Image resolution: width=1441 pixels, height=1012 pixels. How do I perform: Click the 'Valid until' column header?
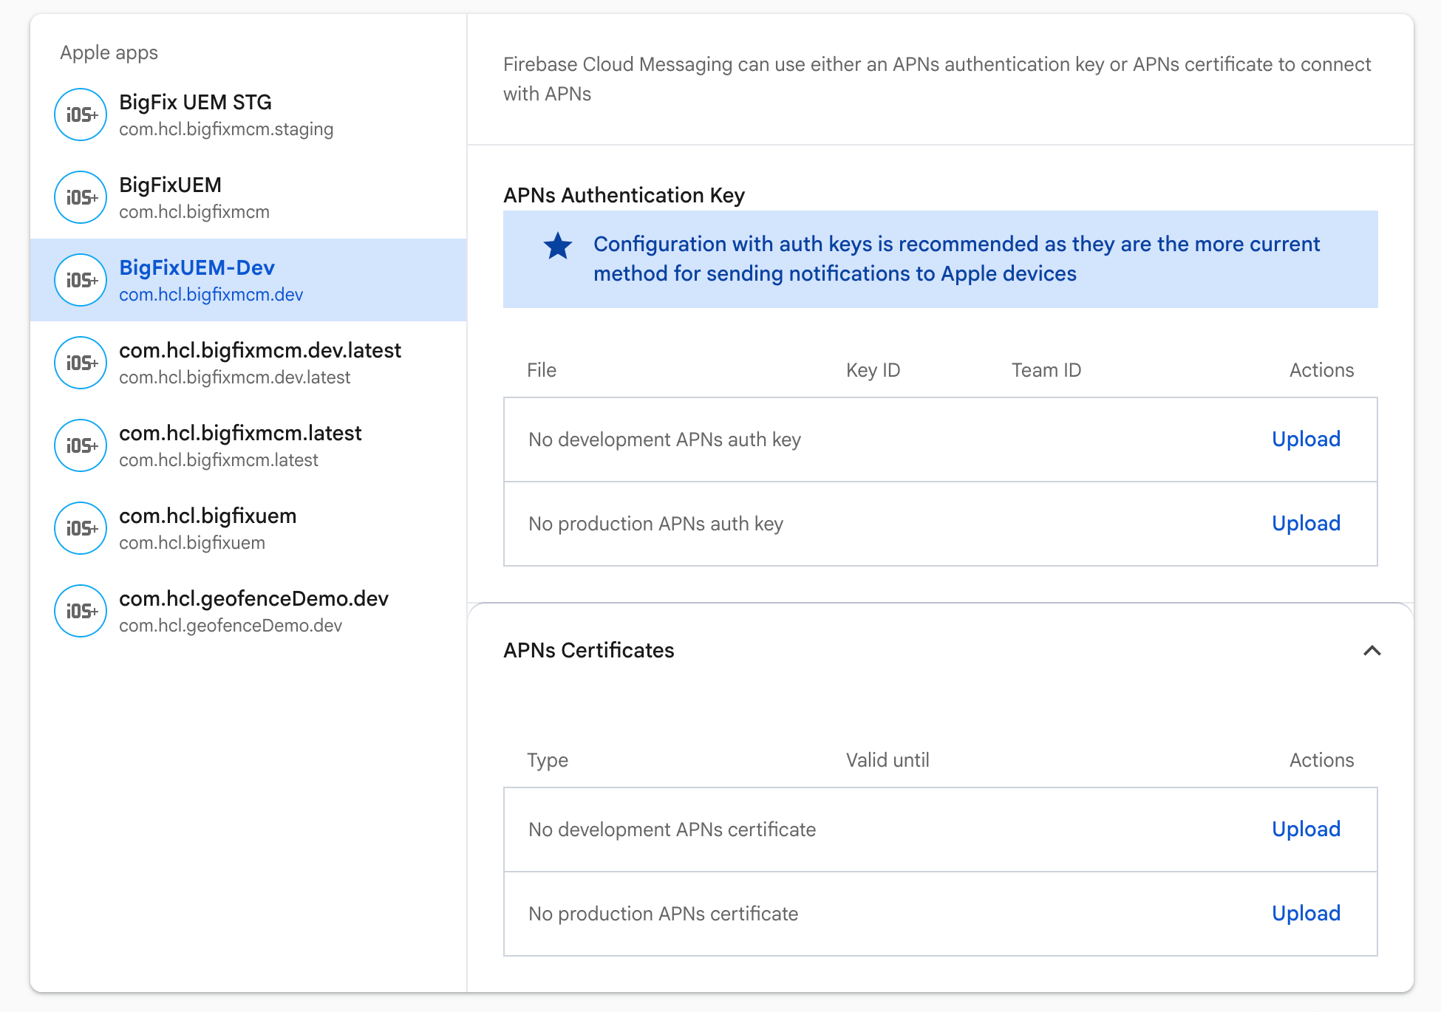click(888, 761)
